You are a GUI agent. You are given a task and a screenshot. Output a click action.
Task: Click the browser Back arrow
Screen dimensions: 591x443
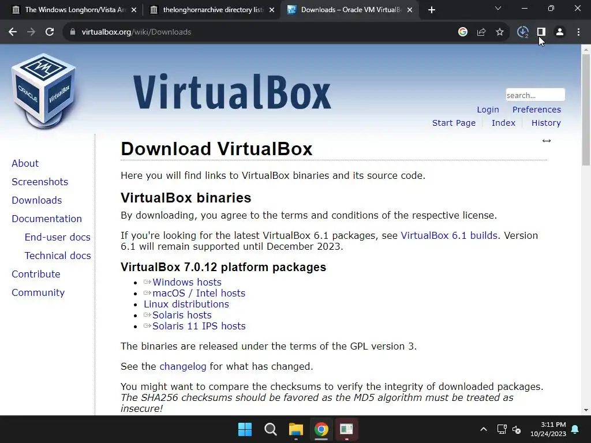[x=13, y=32]
